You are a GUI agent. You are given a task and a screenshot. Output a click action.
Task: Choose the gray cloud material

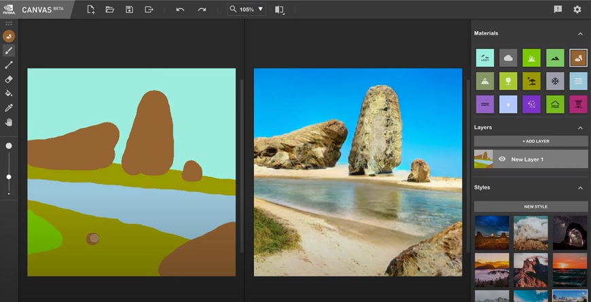click(x=508, y=58)
